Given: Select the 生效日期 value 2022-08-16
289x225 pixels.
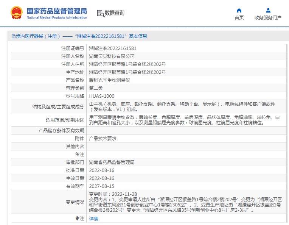Looking at the screenshot, I should pyautogui.click(x=102, y=178).
